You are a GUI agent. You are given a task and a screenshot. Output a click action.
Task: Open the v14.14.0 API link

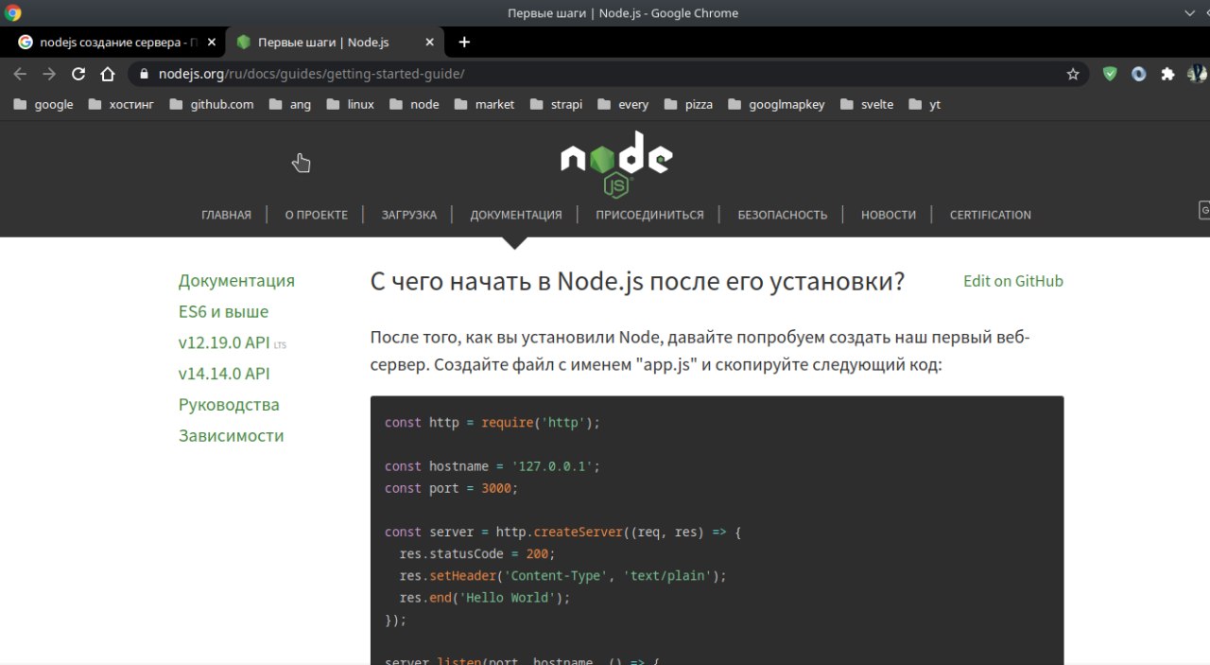[224, 374]
